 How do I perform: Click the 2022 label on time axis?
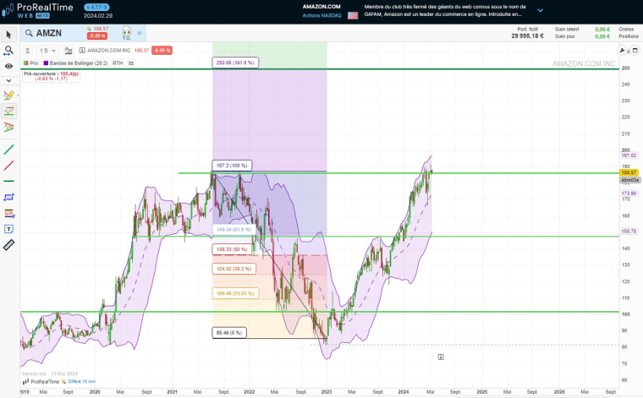click(x=249, y=392)
